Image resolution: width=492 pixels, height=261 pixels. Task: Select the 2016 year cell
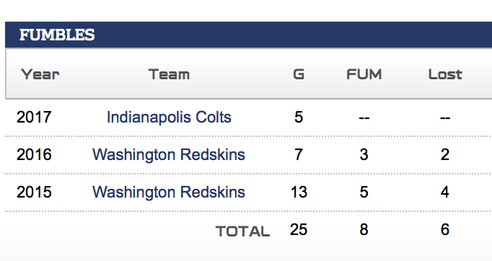coord(34,155)
